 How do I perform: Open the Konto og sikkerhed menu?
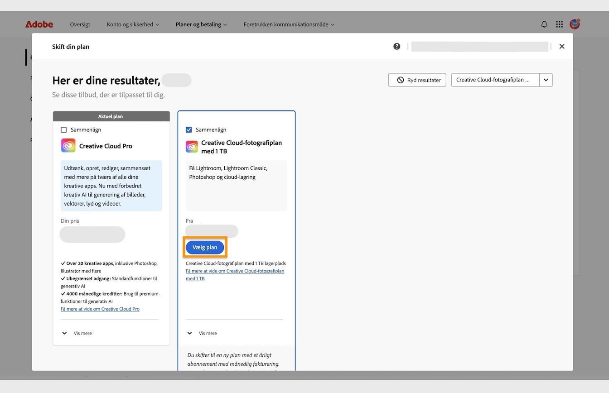(133, 24)
